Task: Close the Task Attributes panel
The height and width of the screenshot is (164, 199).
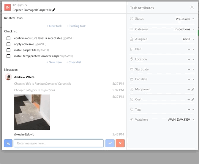Action: [x=192, y=7]
